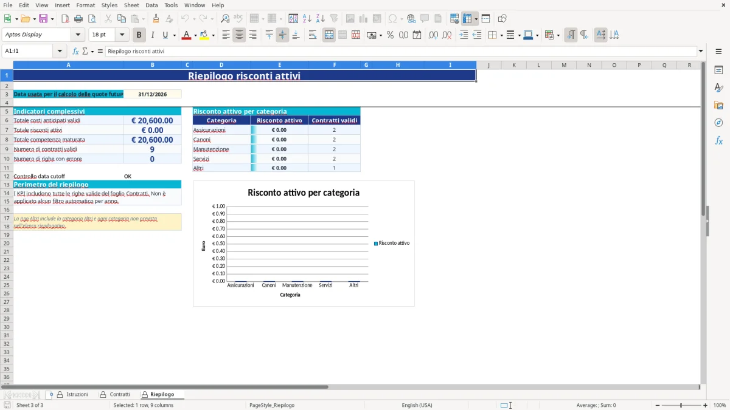Viewport: 730px width, 410px height.
Task: Click Add Decimal Place icon
Action: pos(433,35)
